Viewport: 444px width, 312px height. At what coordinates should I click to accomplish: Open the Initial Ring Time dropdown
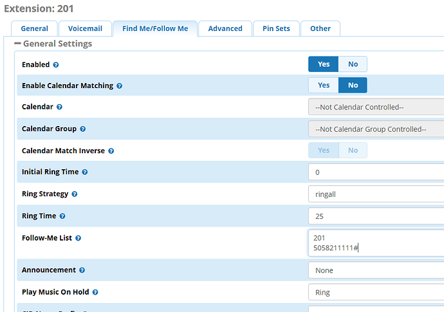point(376,172)
